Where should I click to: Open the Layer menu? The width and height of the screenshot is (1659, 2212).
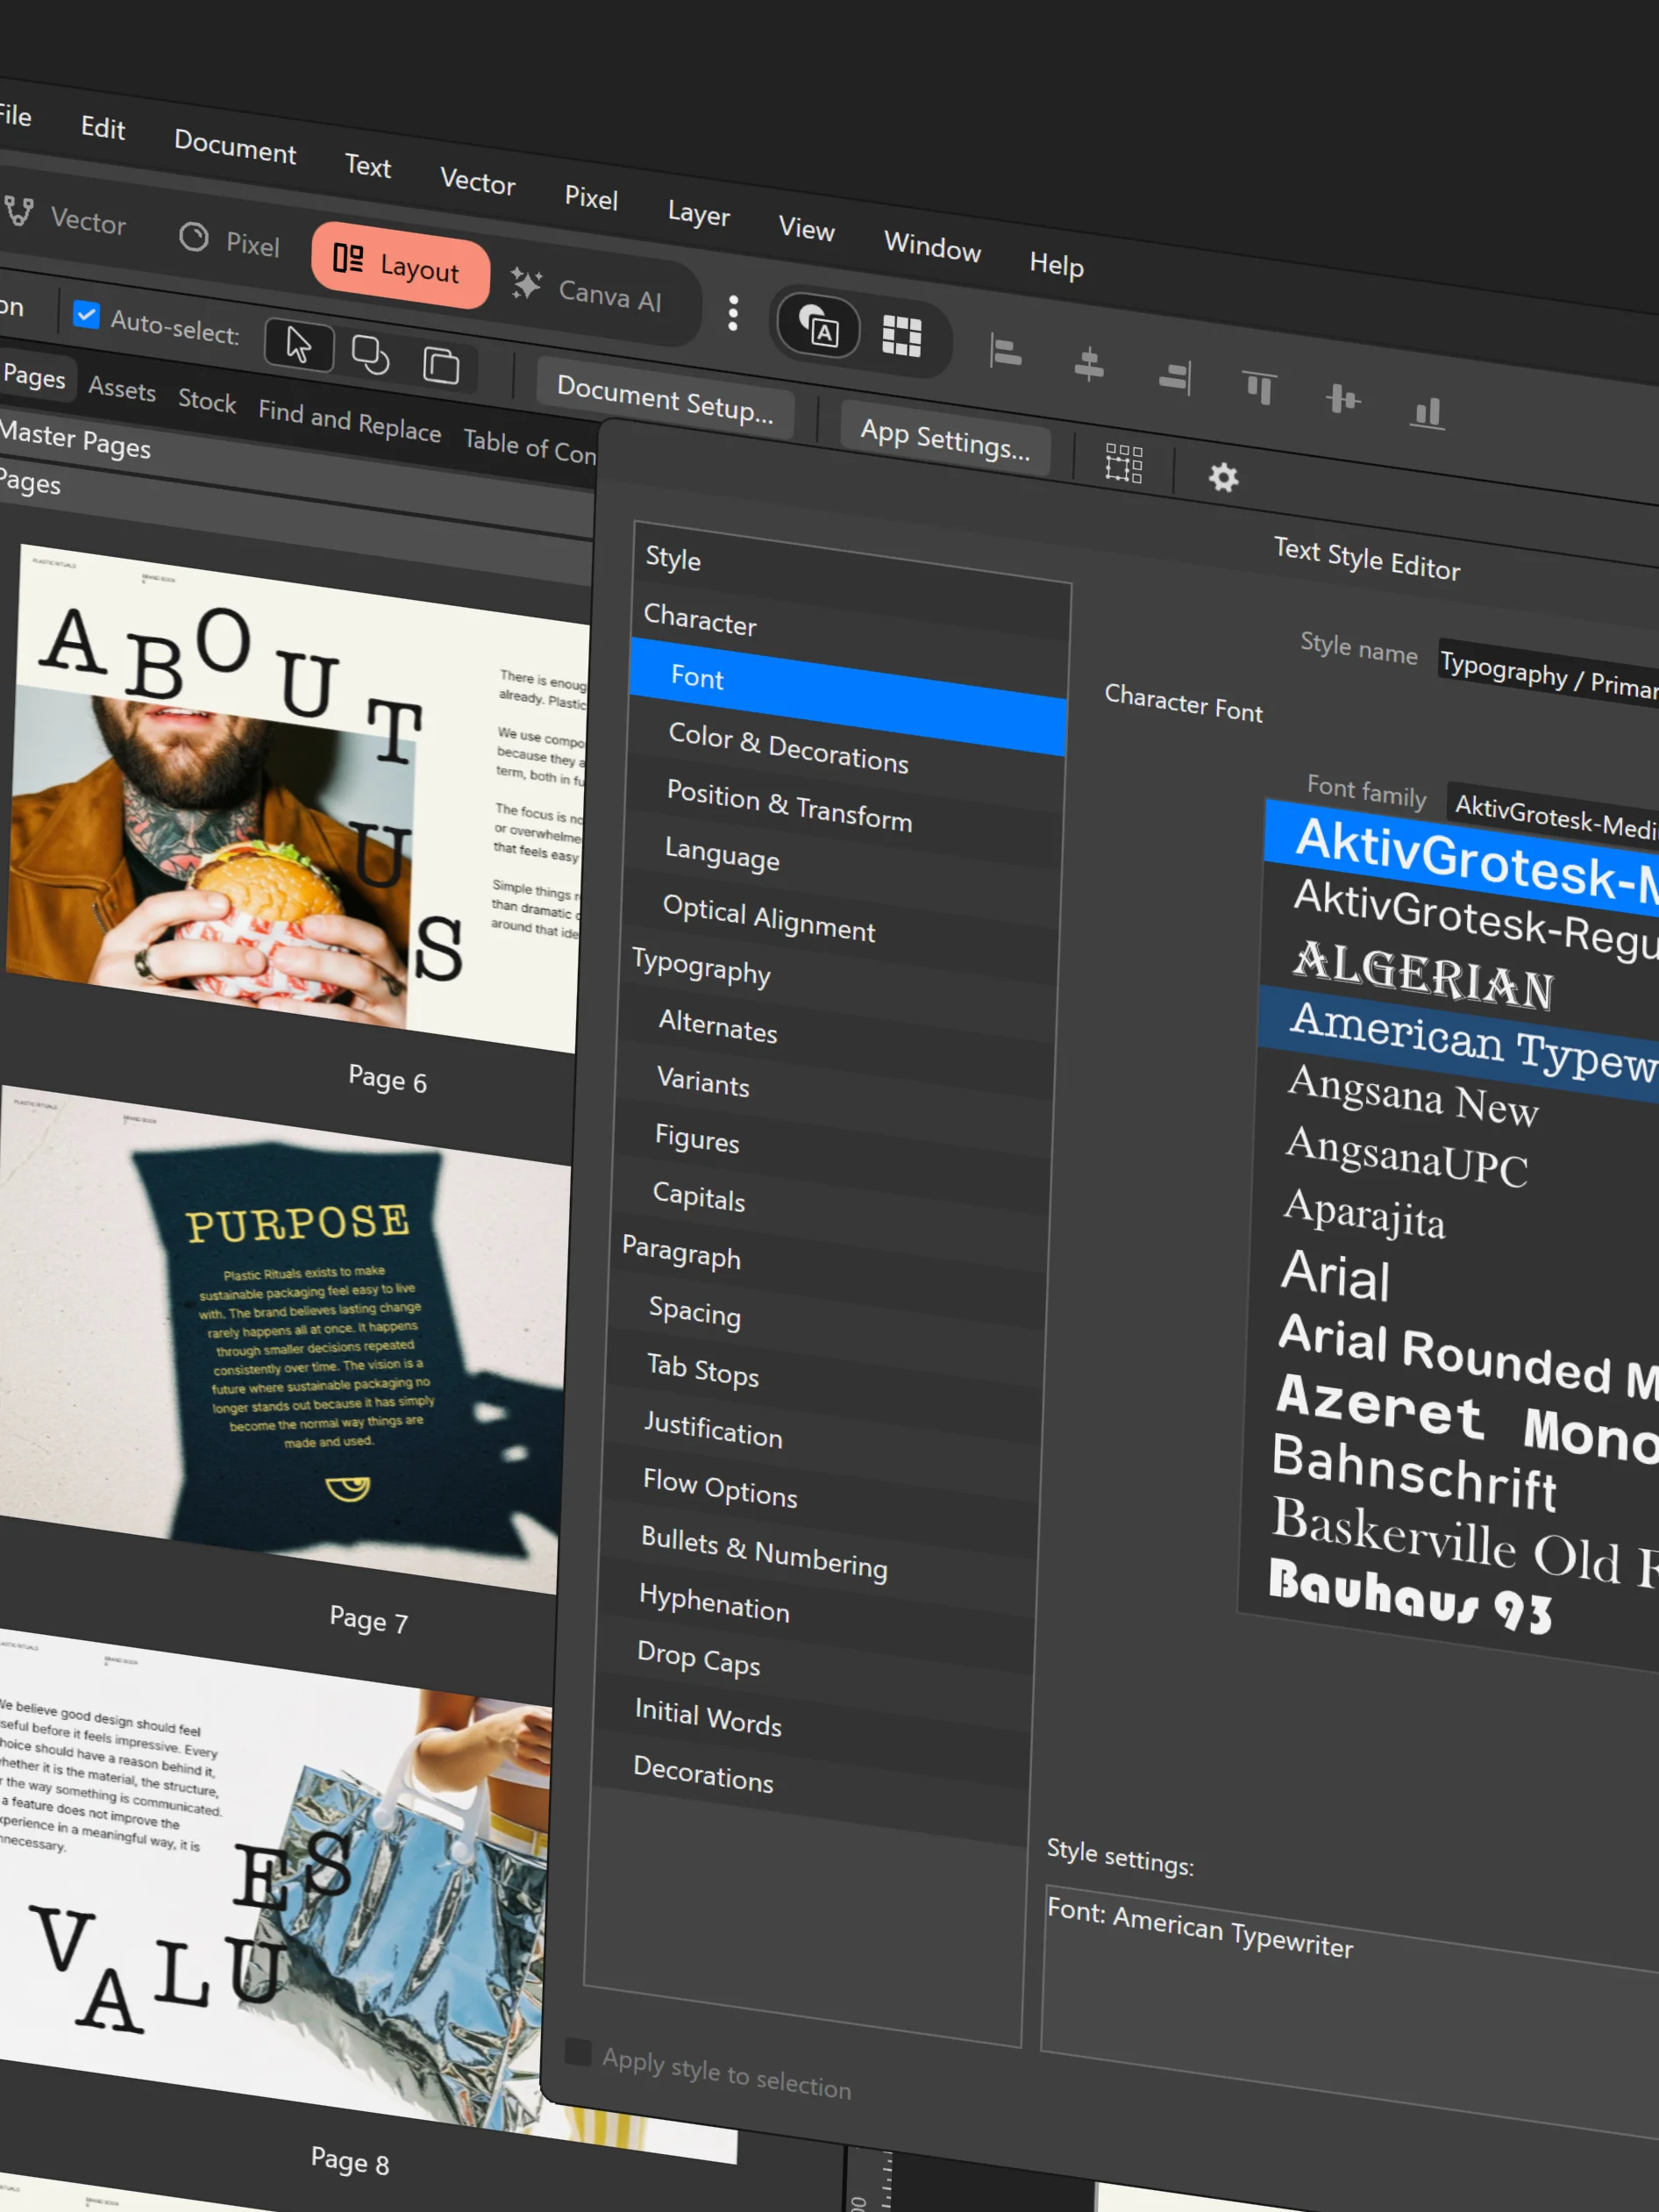[x=699, y=213]
